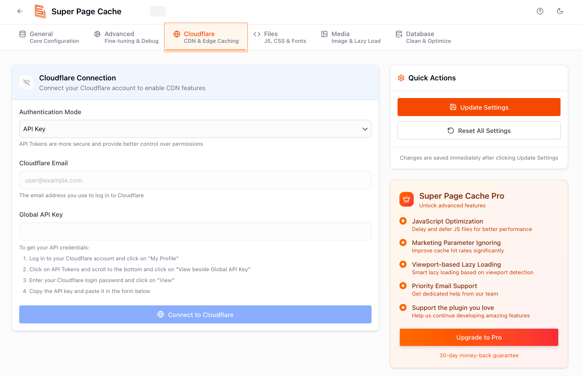
Task: Click the Cloudflare Connection heading
Action: tap(78, 78)
